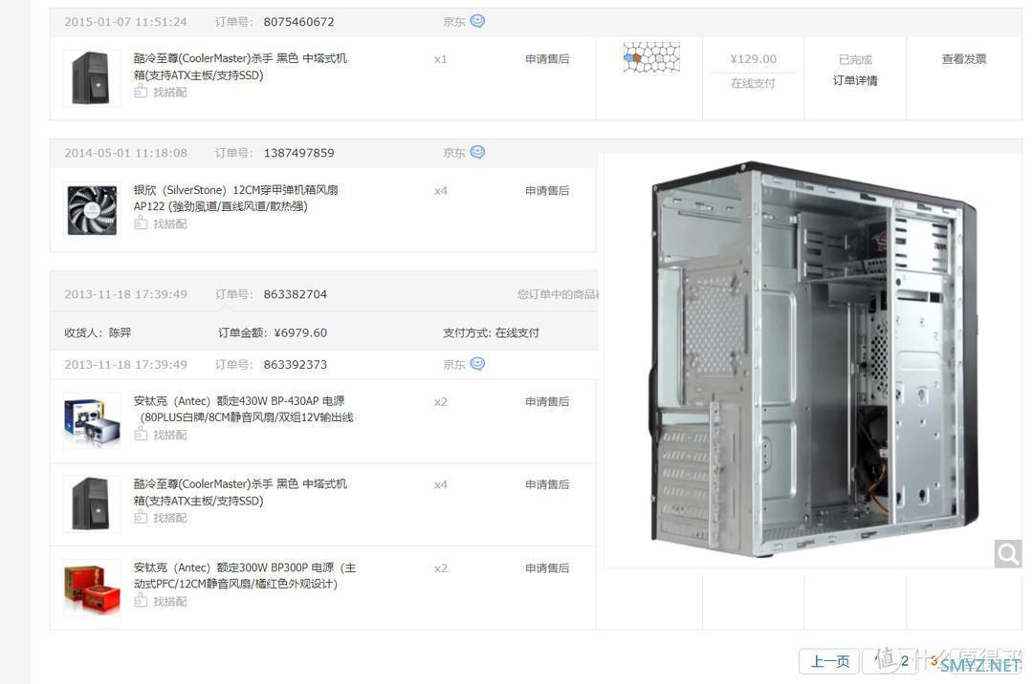Go to previous page with 上一页 button
Viewport: 1033px width, 684px height.
coord(829,661)
